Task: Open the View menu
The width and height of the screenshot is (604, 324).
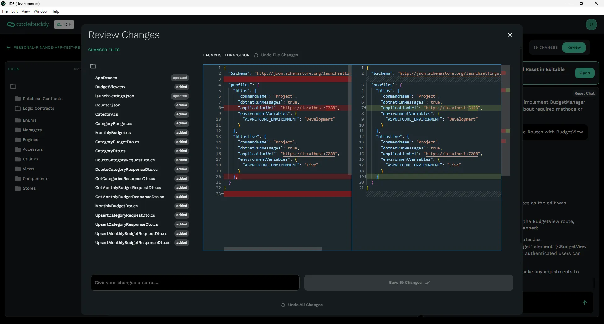Action: [25, 11]
